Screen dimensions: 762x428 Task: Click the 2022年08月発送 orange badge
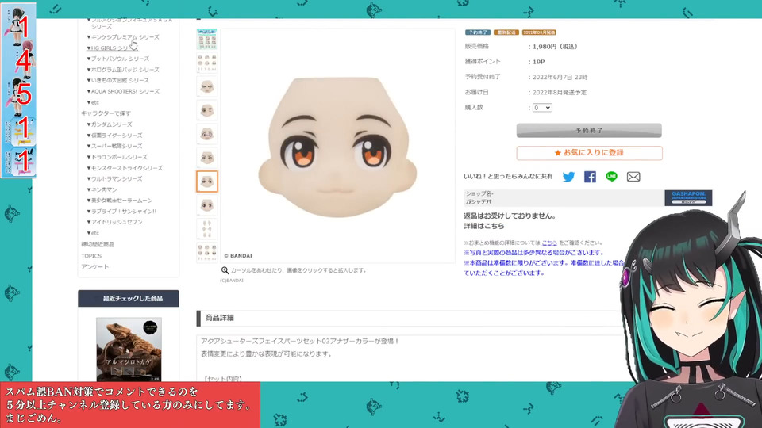[539, 32]
